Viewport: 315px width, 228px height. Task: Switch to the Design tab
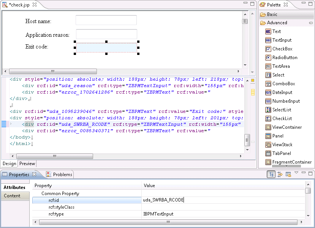click(9, 164)
